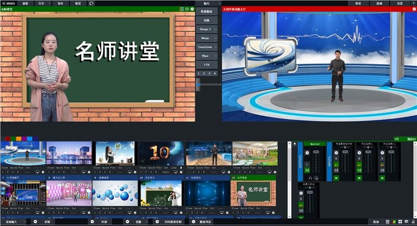Screen dimensions: 417x226
Task: Select the red category tab above inputs
Action: (x=8, y=139)
